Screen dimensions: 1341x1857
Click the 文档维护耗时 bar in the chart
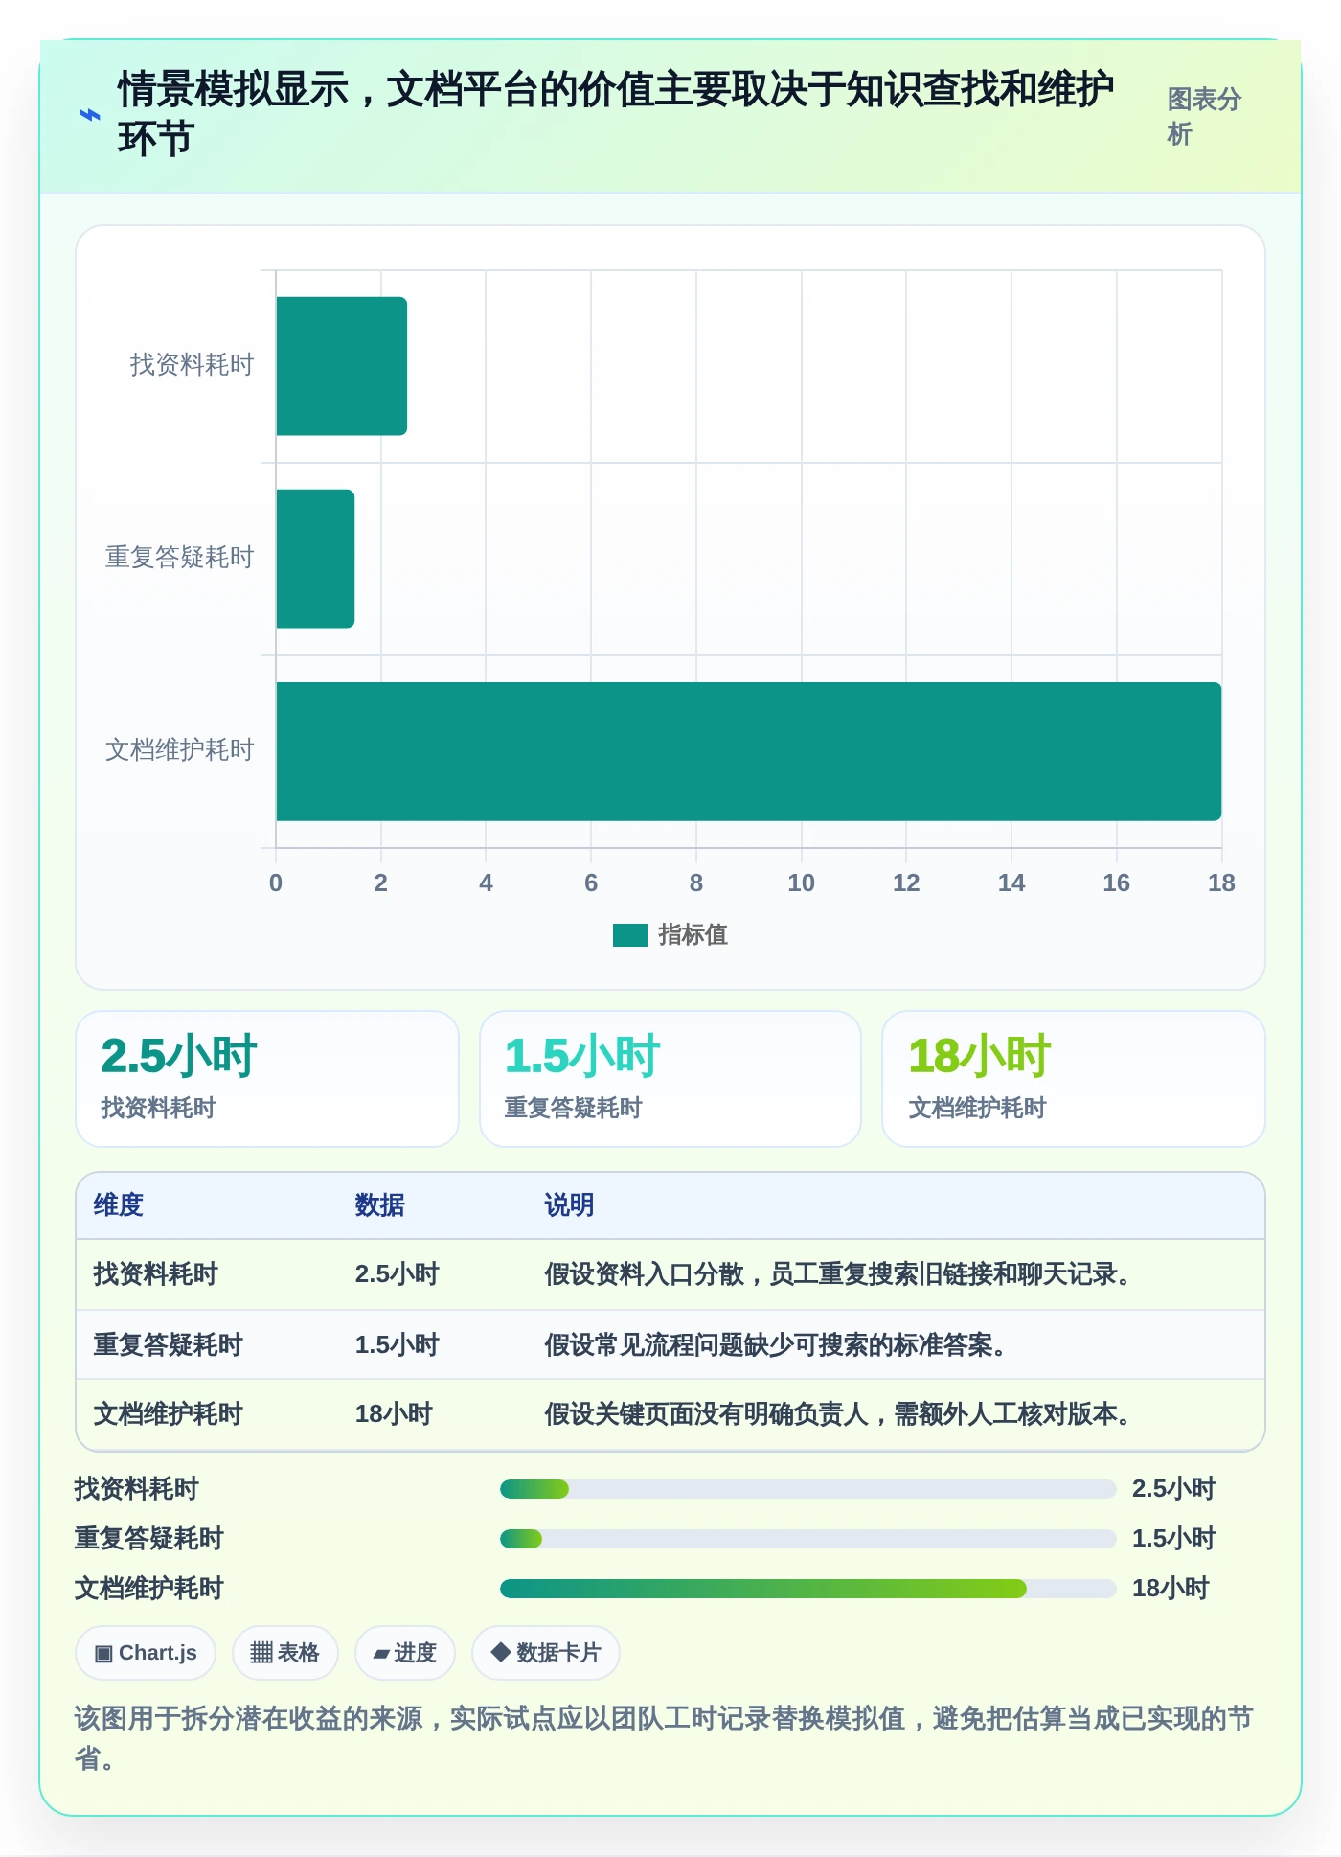pyautogui.click(x=749, y=751)
